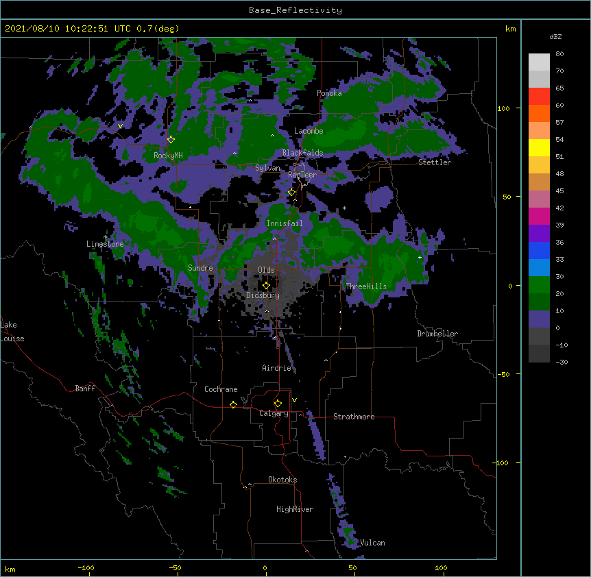Click the yellow diamond marker at Calgary
Viewport: 591px width, 577px height.
tap(278, 404)
